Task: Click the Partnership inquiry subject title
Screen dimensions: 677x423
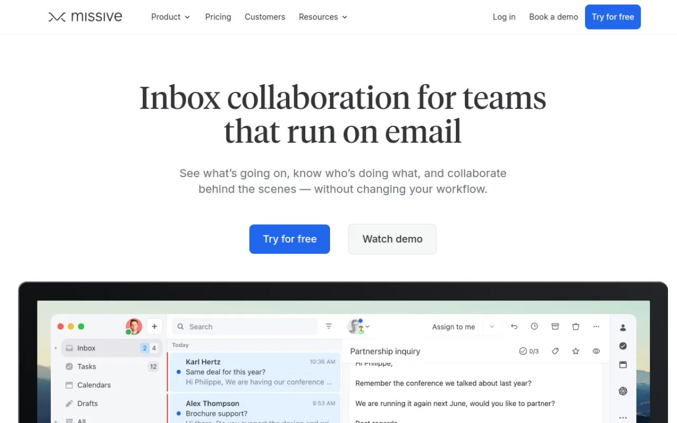Action: pyautogui.click(x=385, y=351)
